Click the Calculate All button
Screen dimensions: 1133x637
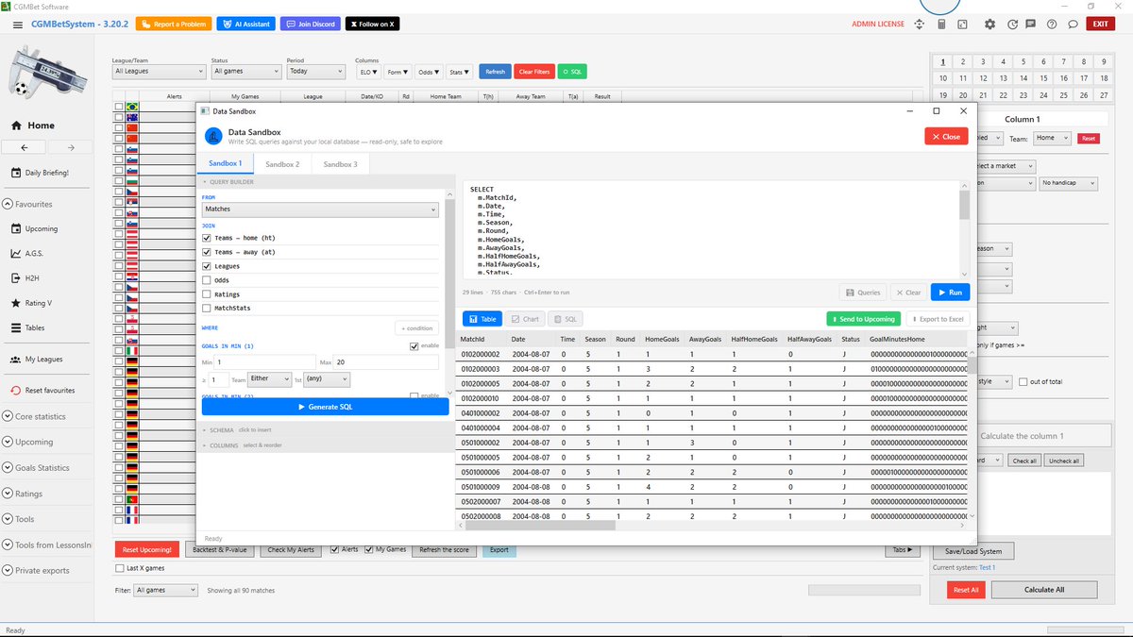pos(1043,589)
